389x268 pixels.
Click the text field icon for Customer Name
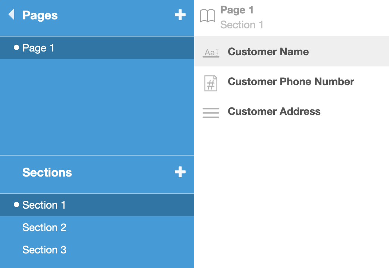pos(211,52)
